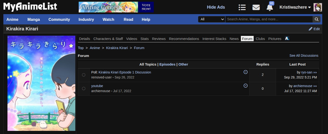Viewport: 328px width, 134px height.
Task: Open the Help menu
Action: click(146, 19)
